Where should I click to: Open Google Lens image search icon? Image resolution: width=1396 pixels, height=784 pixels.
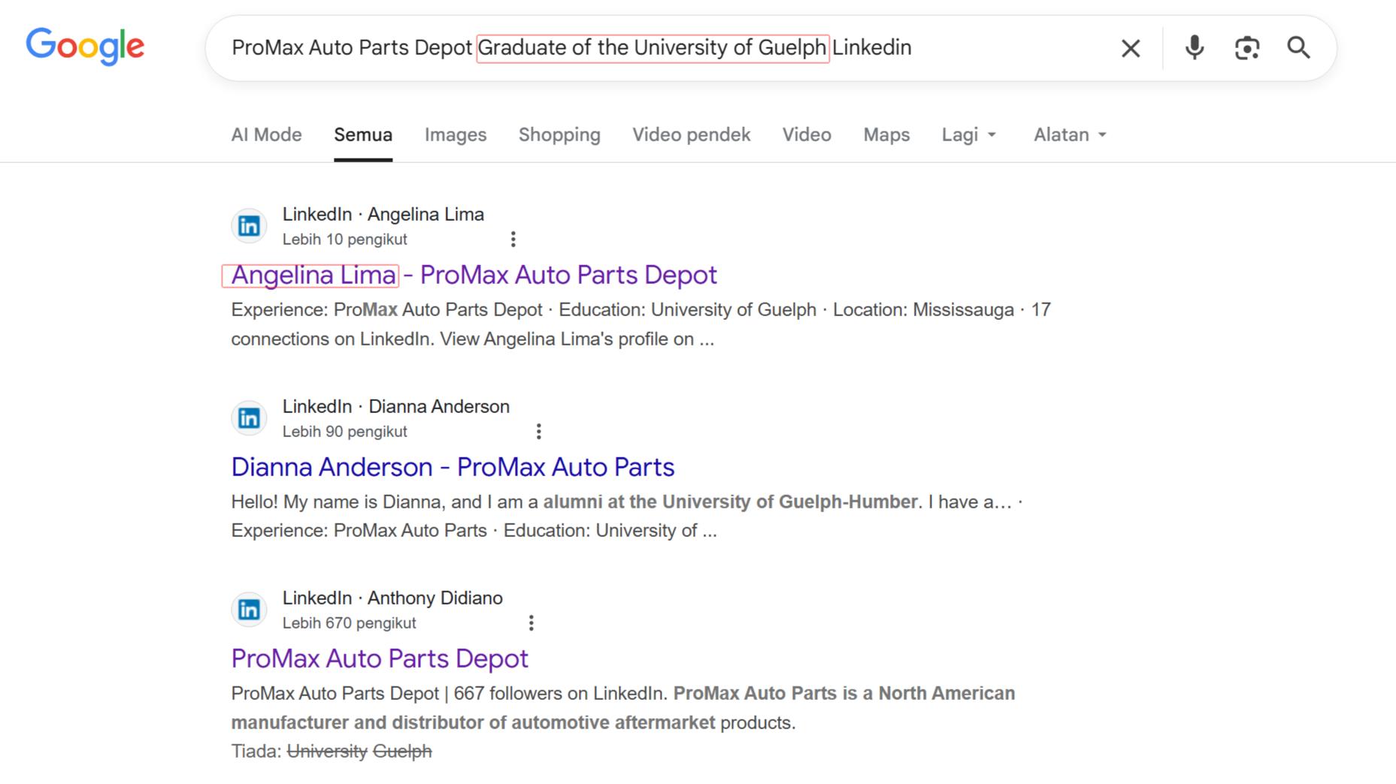coord(1247,48)
